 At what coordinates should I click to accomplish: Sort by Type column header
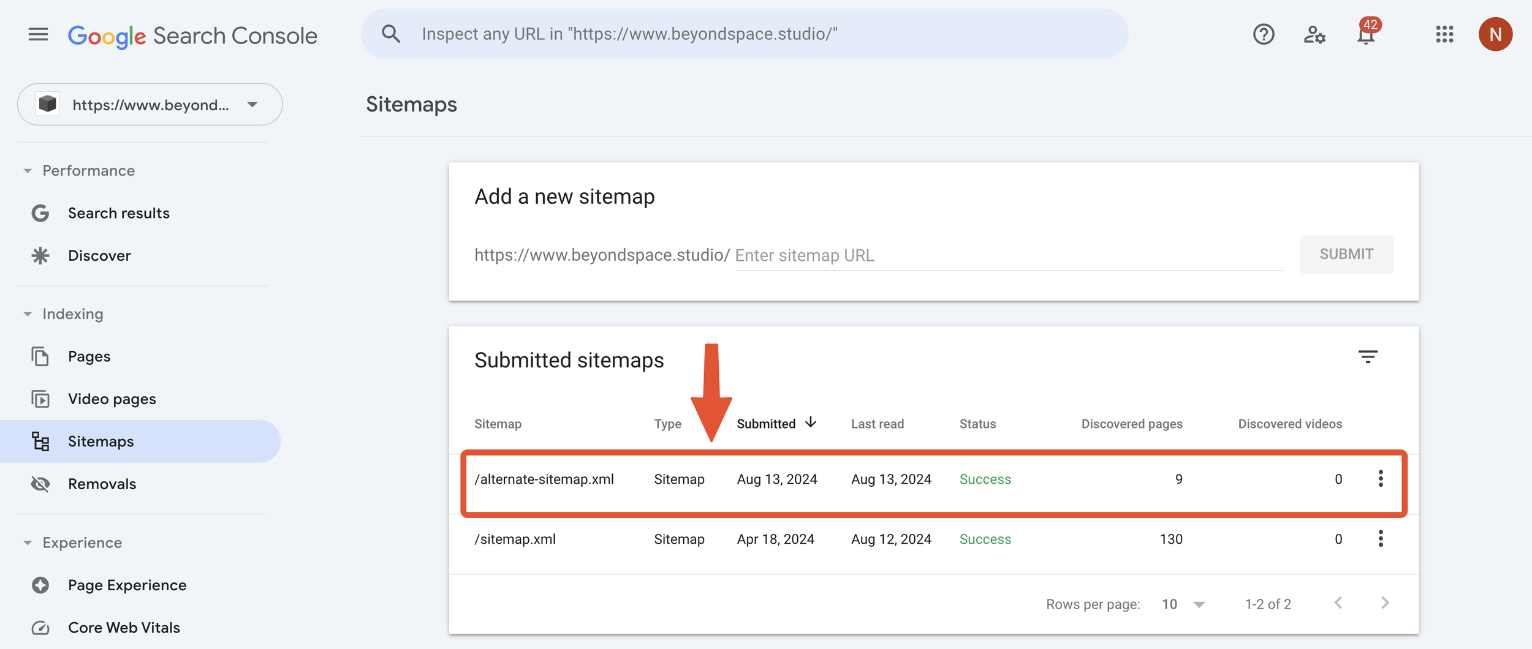click(667, 424)
